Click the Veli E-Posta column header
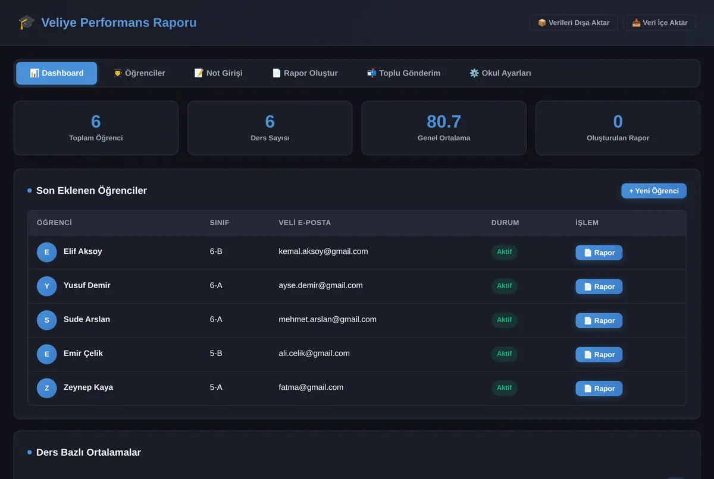This screenshot has width=714, height=479. [305, 223]
